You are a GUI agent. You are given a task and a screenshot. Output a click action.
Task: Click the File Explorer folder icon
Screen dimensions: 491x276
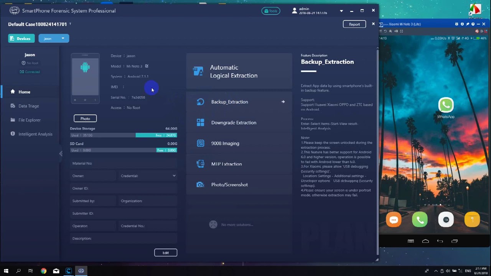click(x=13, y=120)
